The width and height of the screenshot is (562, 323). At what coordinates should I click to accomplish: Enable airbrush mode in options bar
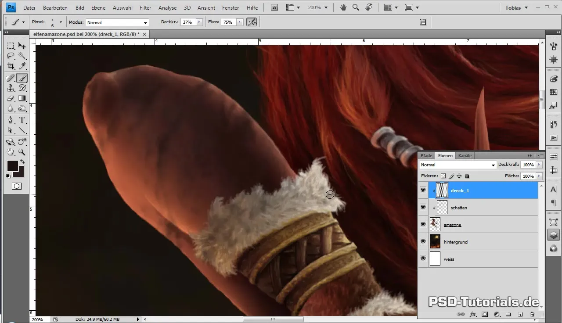click(252, 22)
